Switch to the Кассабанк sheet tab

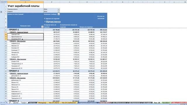click(x=166, y=103)
